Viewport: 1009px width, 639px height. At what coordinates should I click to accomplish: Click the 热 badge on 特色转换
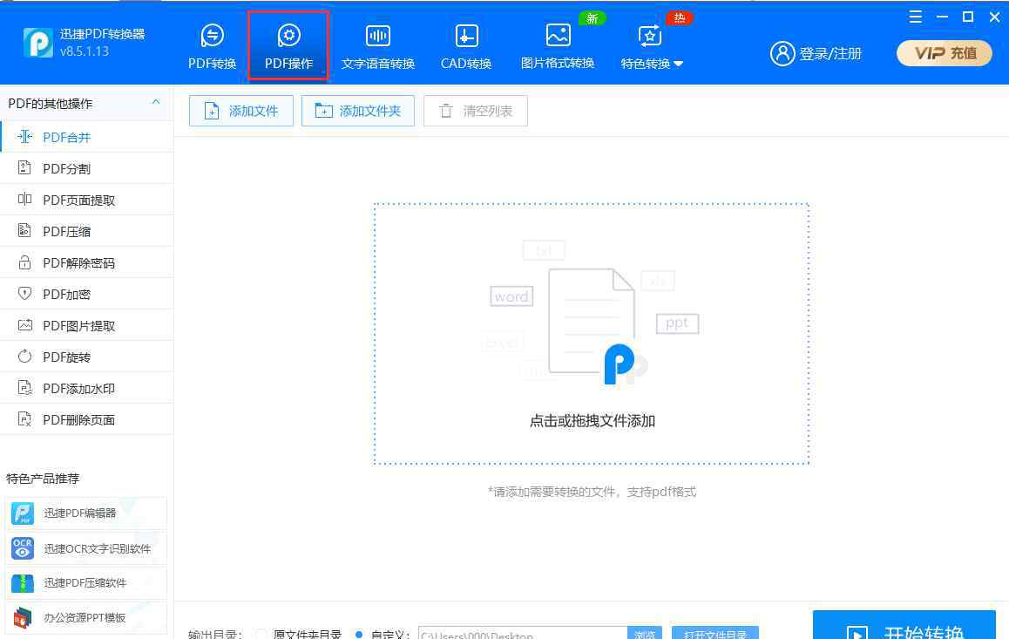680,18
